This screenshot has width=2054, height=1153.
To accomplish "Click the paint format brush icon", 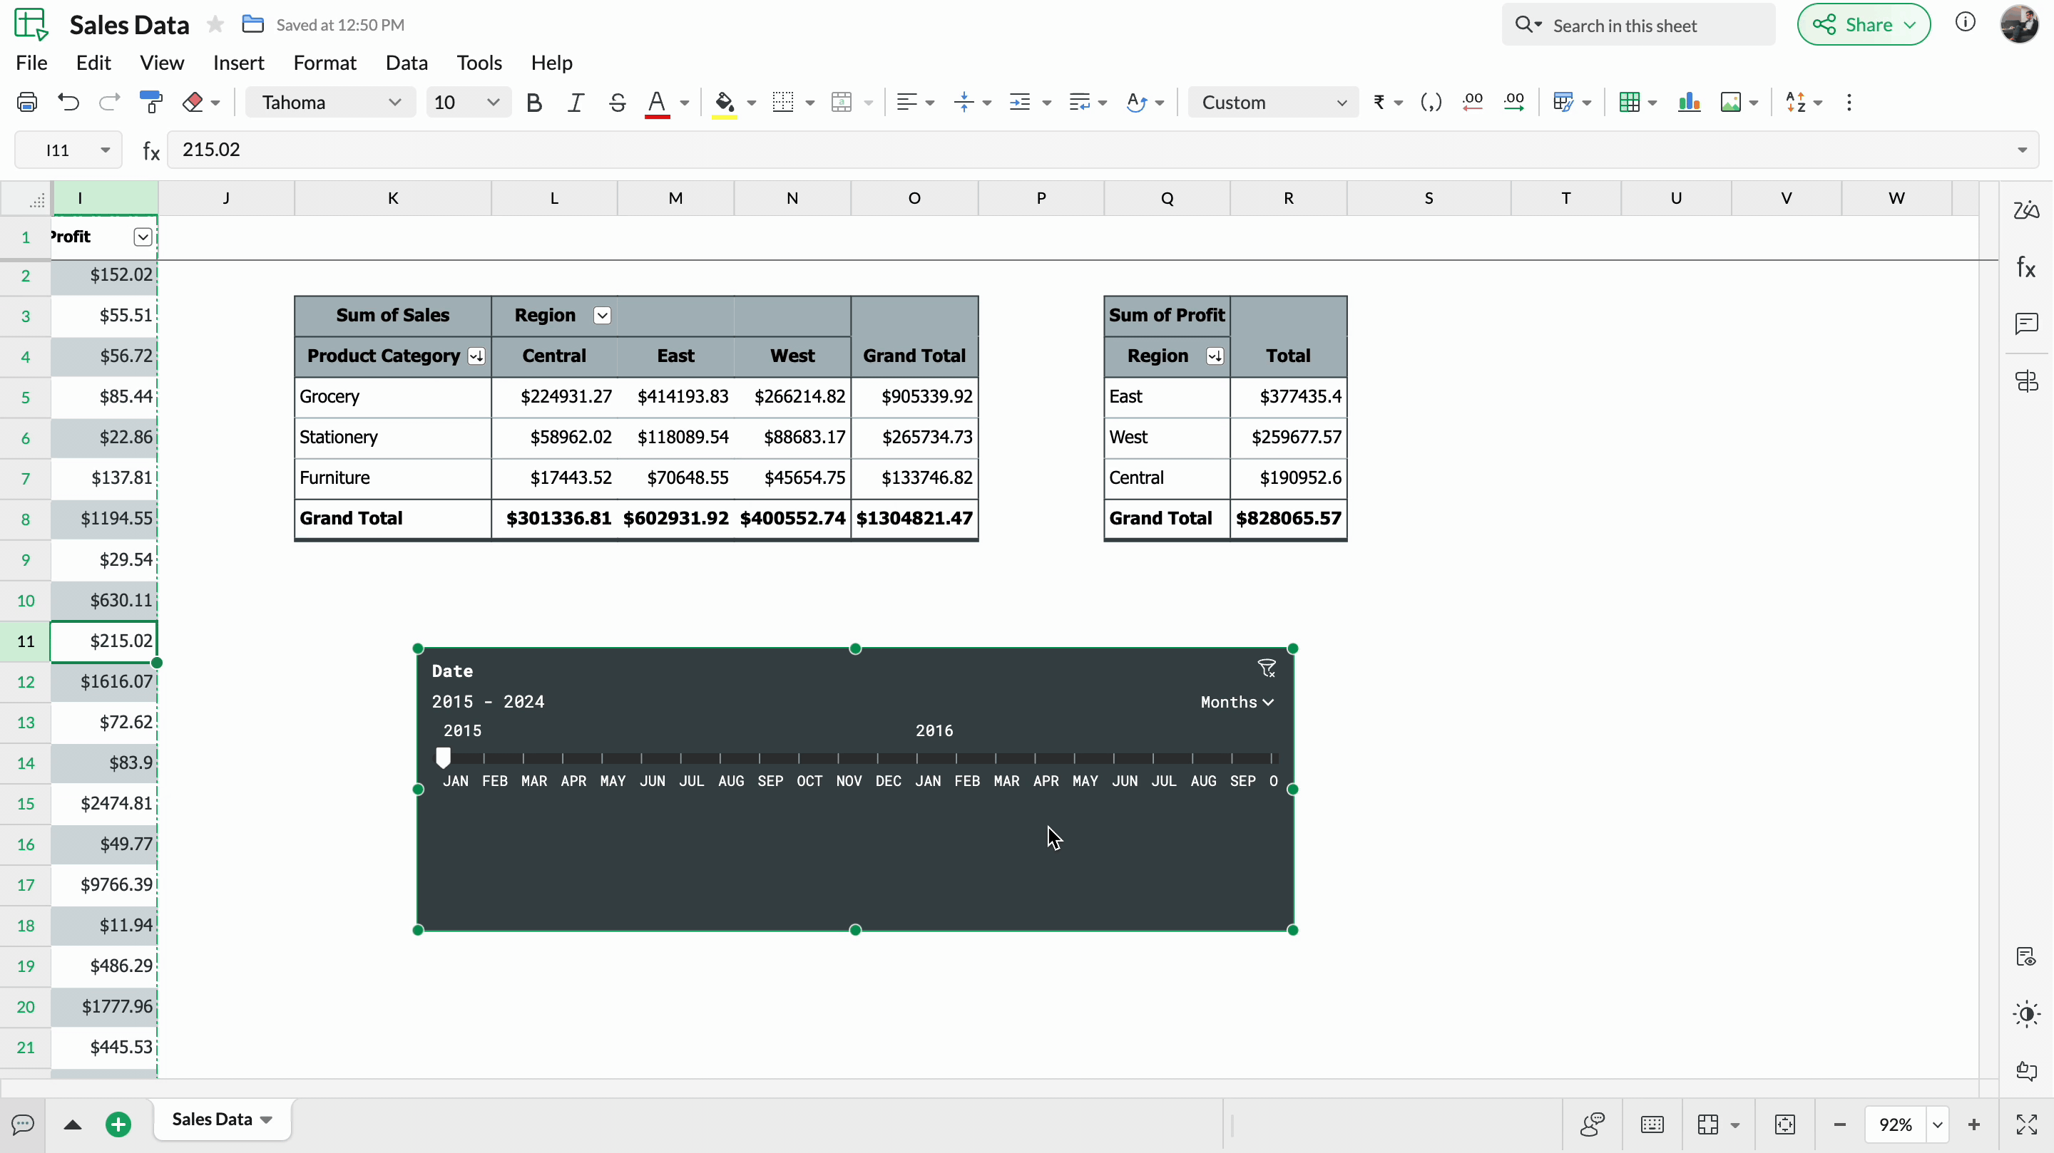I will point(150,102).
